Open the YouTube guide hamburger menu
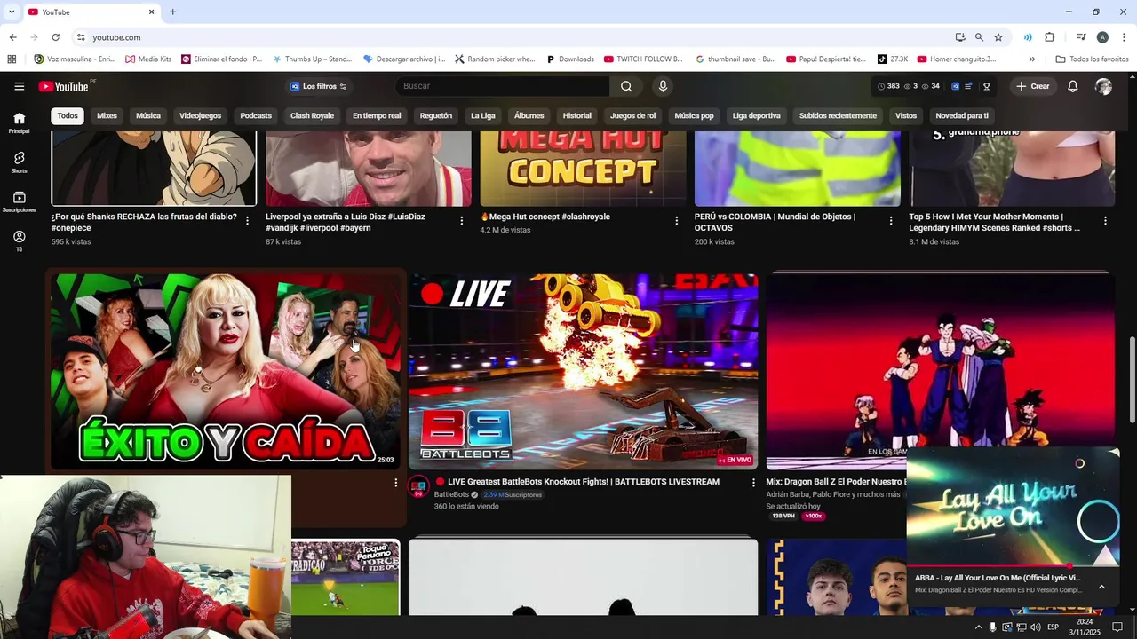Viewport: 1137px width, 639px height. (x=19, y=86)
